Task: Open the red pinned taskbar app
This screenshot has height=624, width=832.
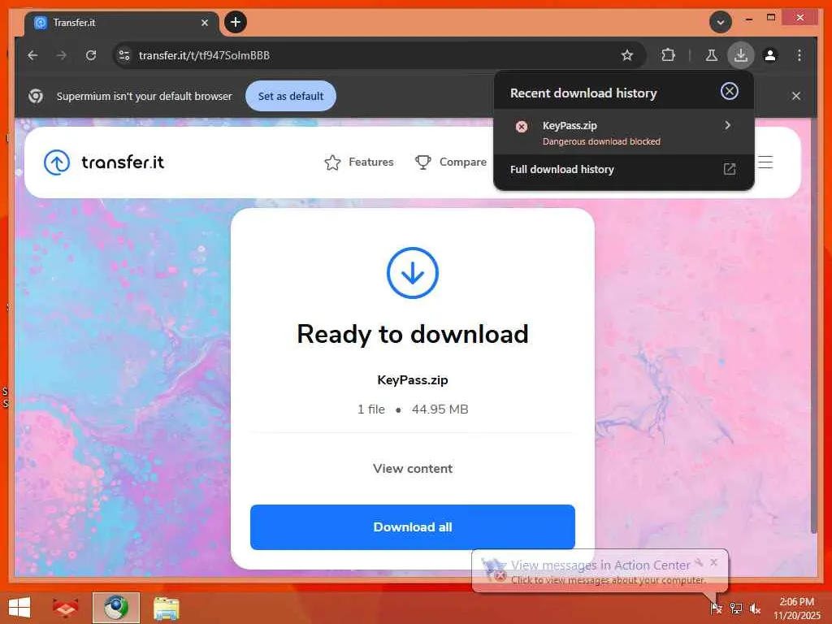Action: click(65, 608)
